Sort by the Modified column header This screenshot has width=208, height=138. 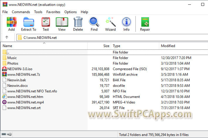coord(183,46)
